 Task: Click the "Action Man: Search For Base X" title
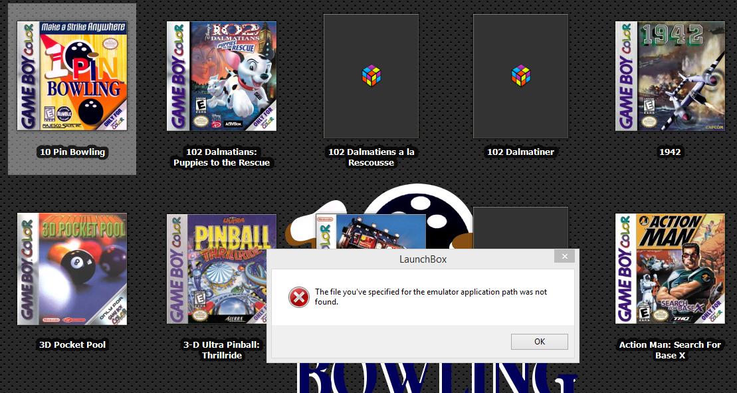671,350
